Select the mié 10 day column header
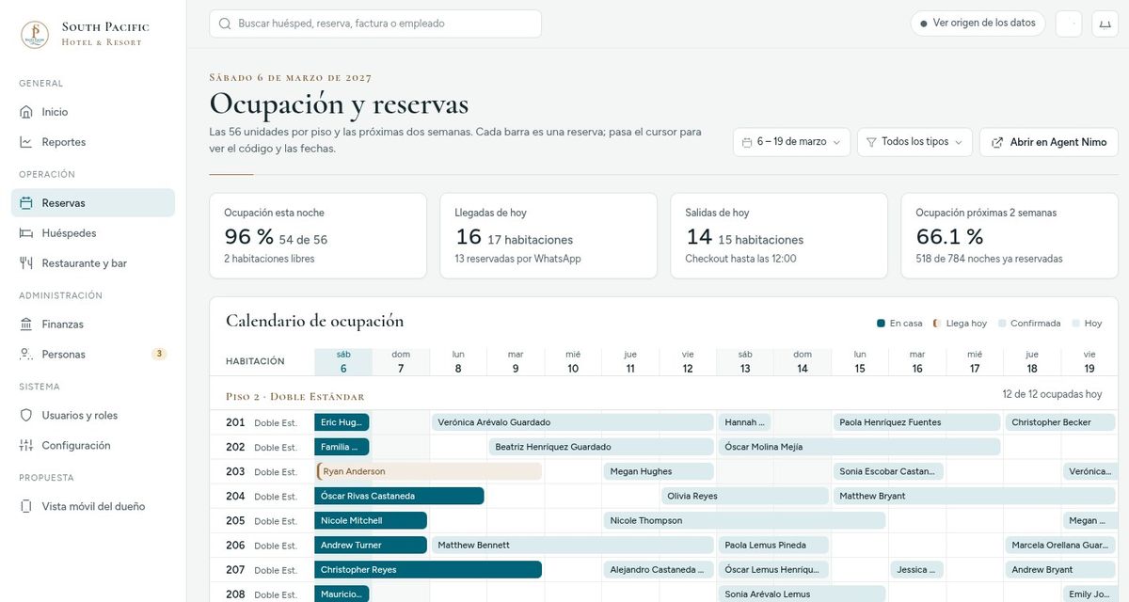 click(573, 362)
